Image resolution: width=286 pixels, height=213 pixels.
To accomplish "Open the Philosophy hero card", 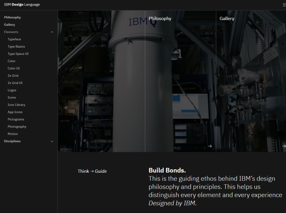I will pos(181,81).
